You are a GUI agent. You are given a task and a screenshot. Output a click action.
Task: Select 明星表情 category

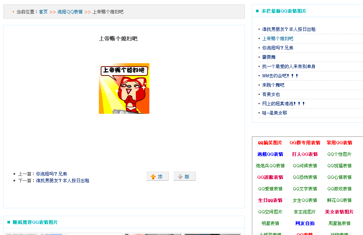pos(270,223)
